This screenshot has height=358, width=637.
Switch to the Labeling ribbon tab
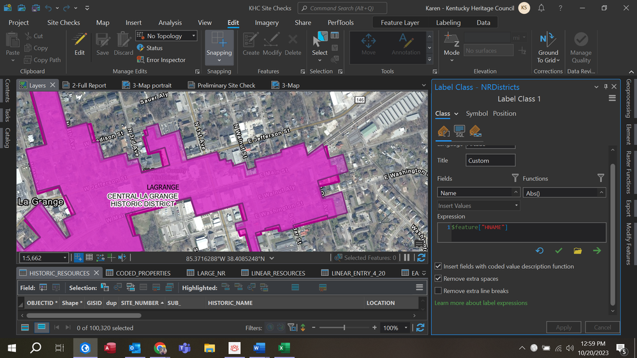click(448, 22)
